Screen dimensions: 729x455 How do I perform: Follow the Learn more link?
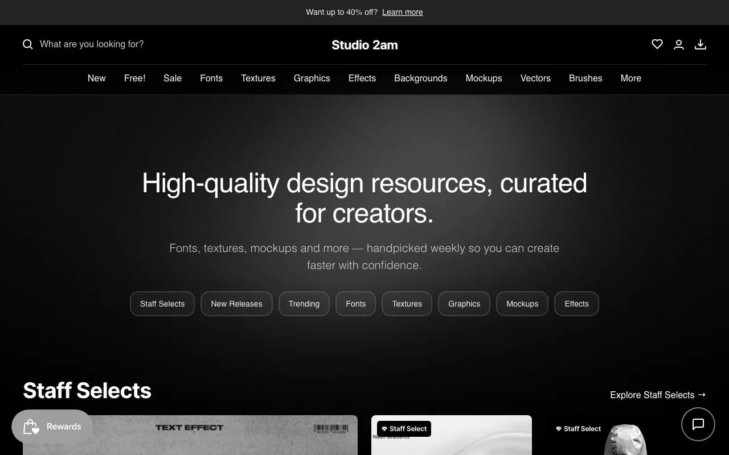[x=403, y=12]
